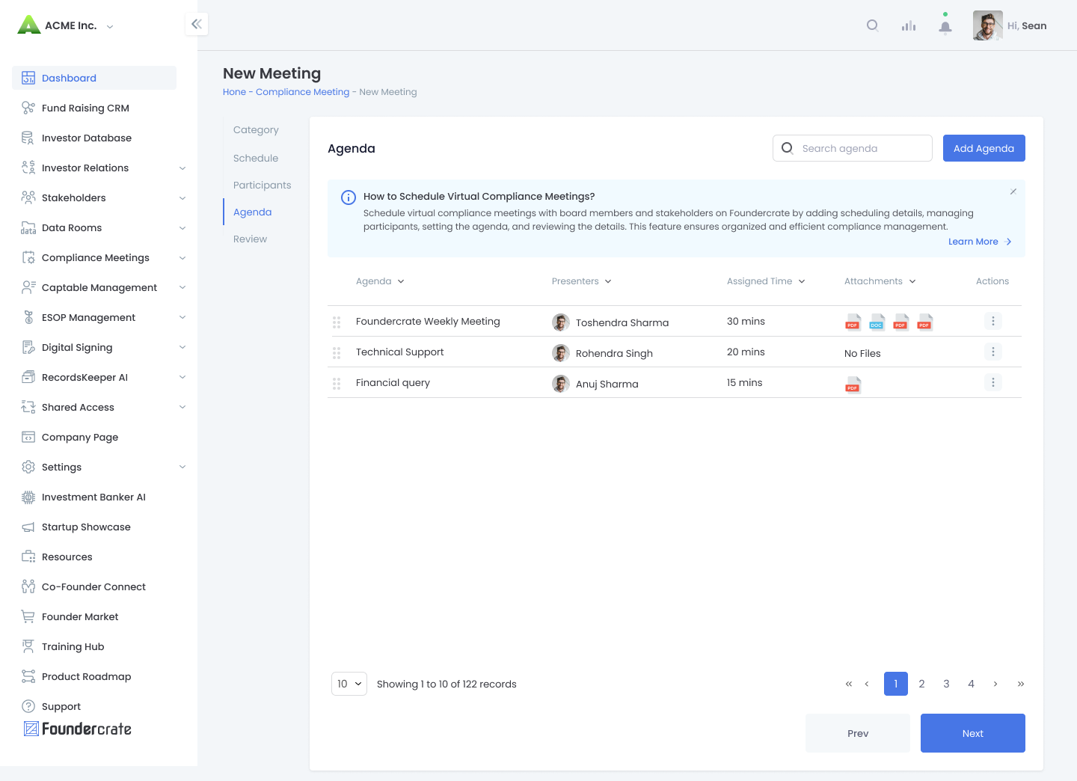Click the Training Hub icon

(28, 646)
